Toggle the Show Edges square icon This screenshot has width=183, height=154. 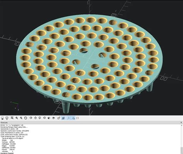[x=78, y=118]
